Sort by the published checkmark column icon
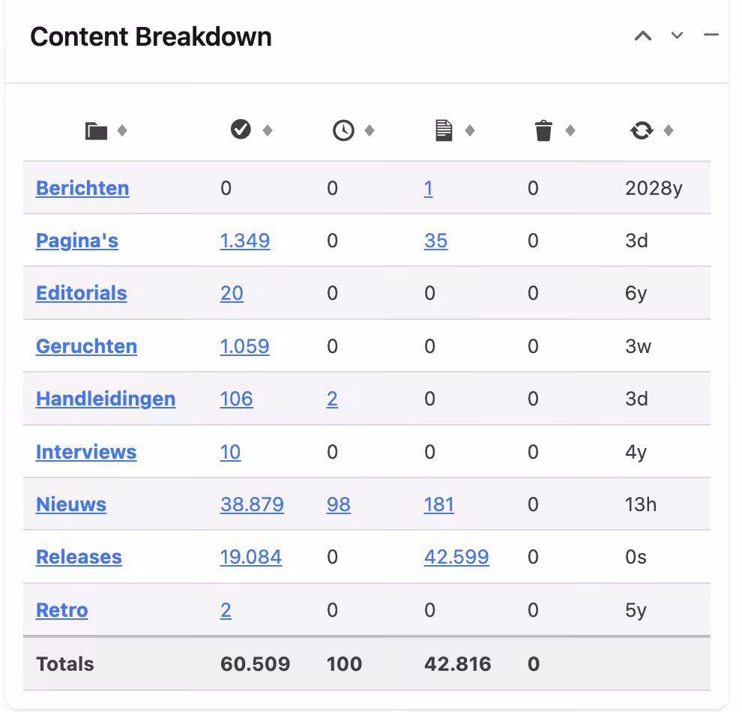The image size is (742, 712). pos(241,129)
